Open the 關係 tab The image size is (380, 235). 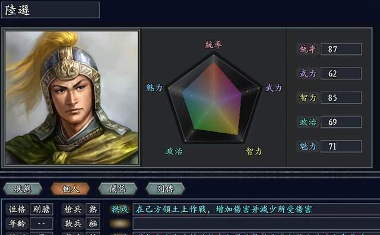coord(118,189)
